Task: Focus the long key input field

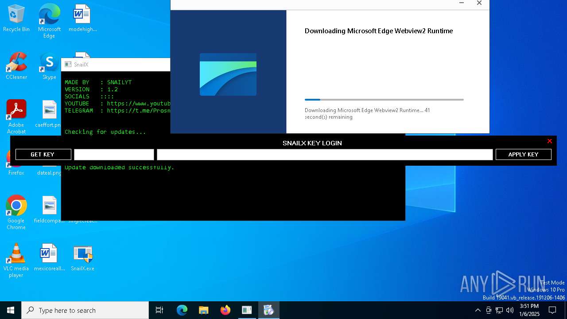Action: 325,154
